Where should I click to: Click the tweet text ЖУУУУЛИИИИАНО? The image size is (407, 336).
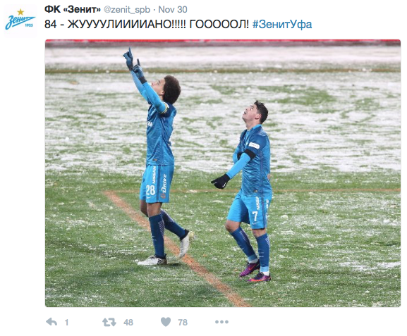tap(127, 25)
